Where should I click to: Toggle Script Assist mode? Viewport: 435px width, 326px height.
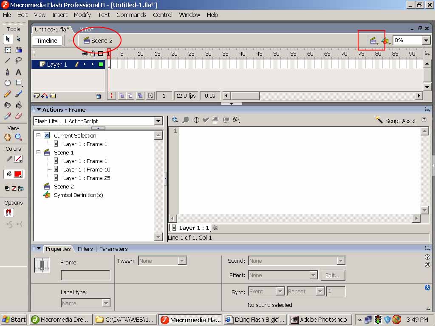396,121
